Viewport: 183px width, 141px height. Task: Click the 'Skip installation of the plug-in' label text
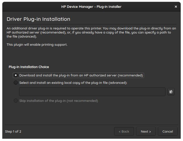click(58, 101)
